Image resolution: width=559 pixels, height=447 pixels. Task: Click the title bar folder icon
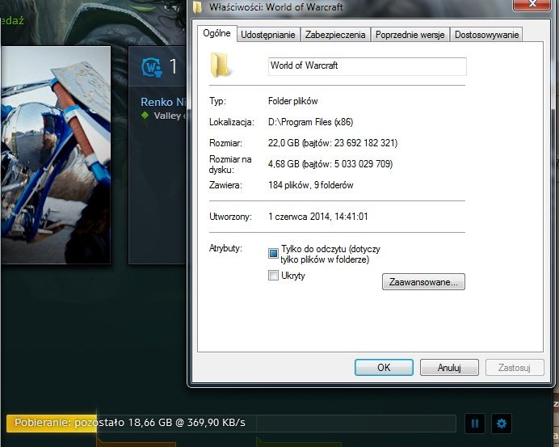(x=197, y=6)
